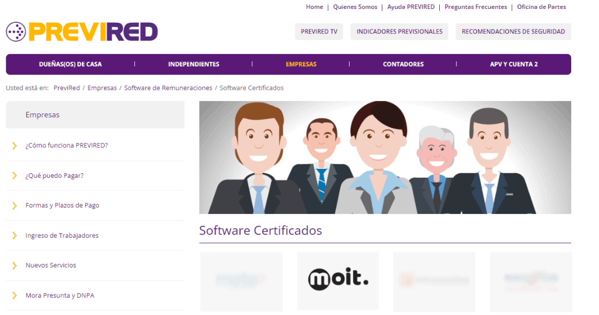Image resolution: width=599 pixels, height=315 pixels.
Task: Click chevron beside Formas y Plazos de Pago
Action: click(x=14, y=206)
